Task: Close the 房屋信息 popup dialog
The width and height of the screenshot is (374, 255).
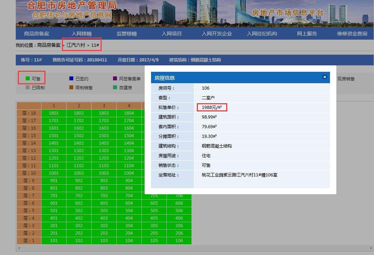Action: 324,77
